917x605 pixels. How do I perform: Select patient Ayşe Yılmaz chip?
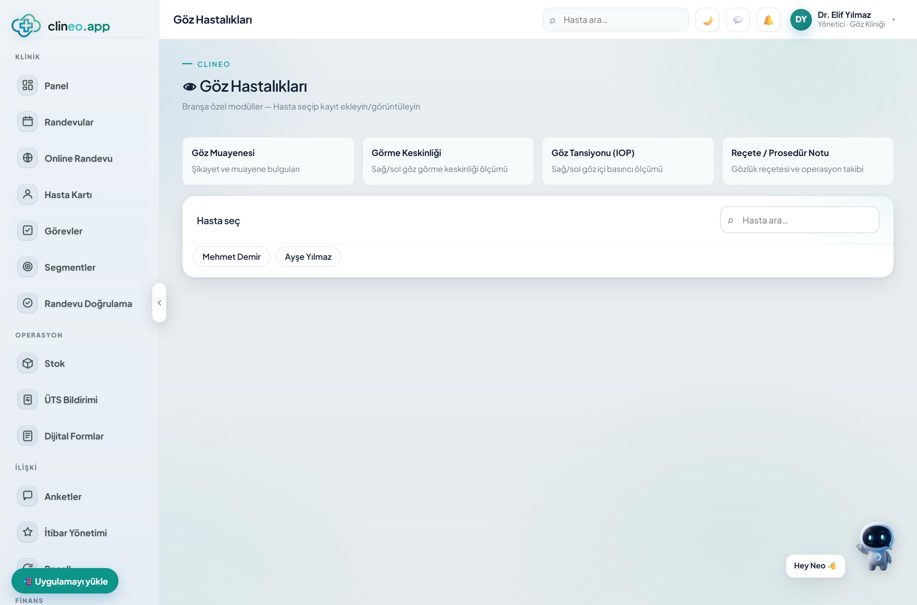tap(308, 257)
